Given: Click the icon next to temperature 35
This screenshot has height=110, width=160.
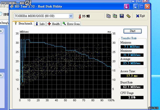Looking at the screenshot, I should tap(88, 16).
